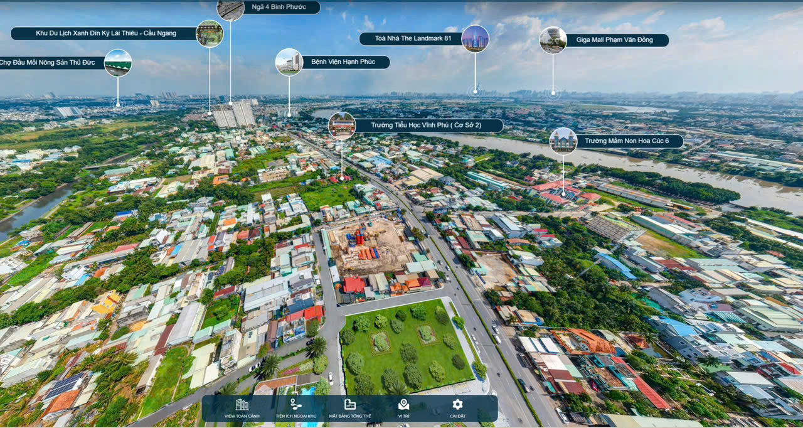Screen dimensions: 803x428
Task: Click the Giga Mall map marker ring
Action: coord(553,94)
